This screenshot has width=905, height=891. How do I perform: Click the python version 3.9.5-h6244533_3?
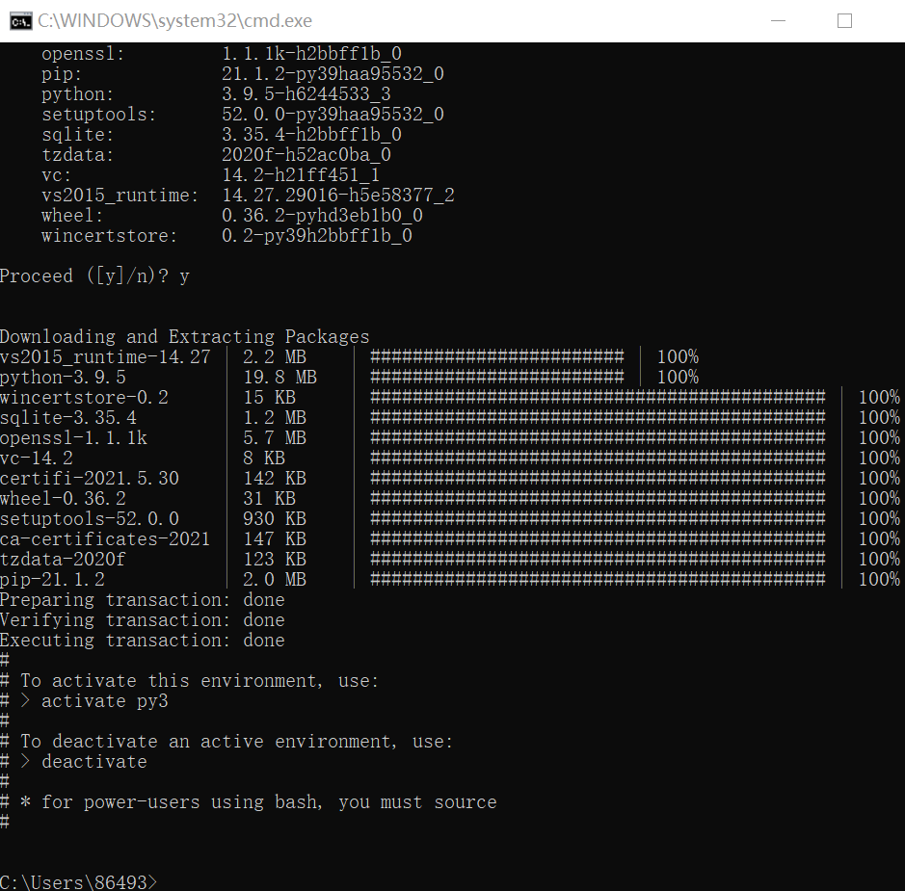(306, 94)
